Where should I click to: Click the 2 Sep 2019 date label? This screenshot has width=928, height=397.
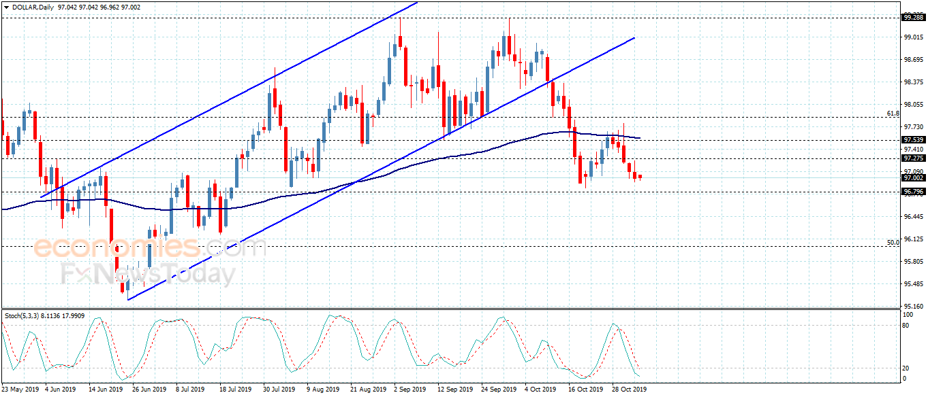tap(410, 390)
